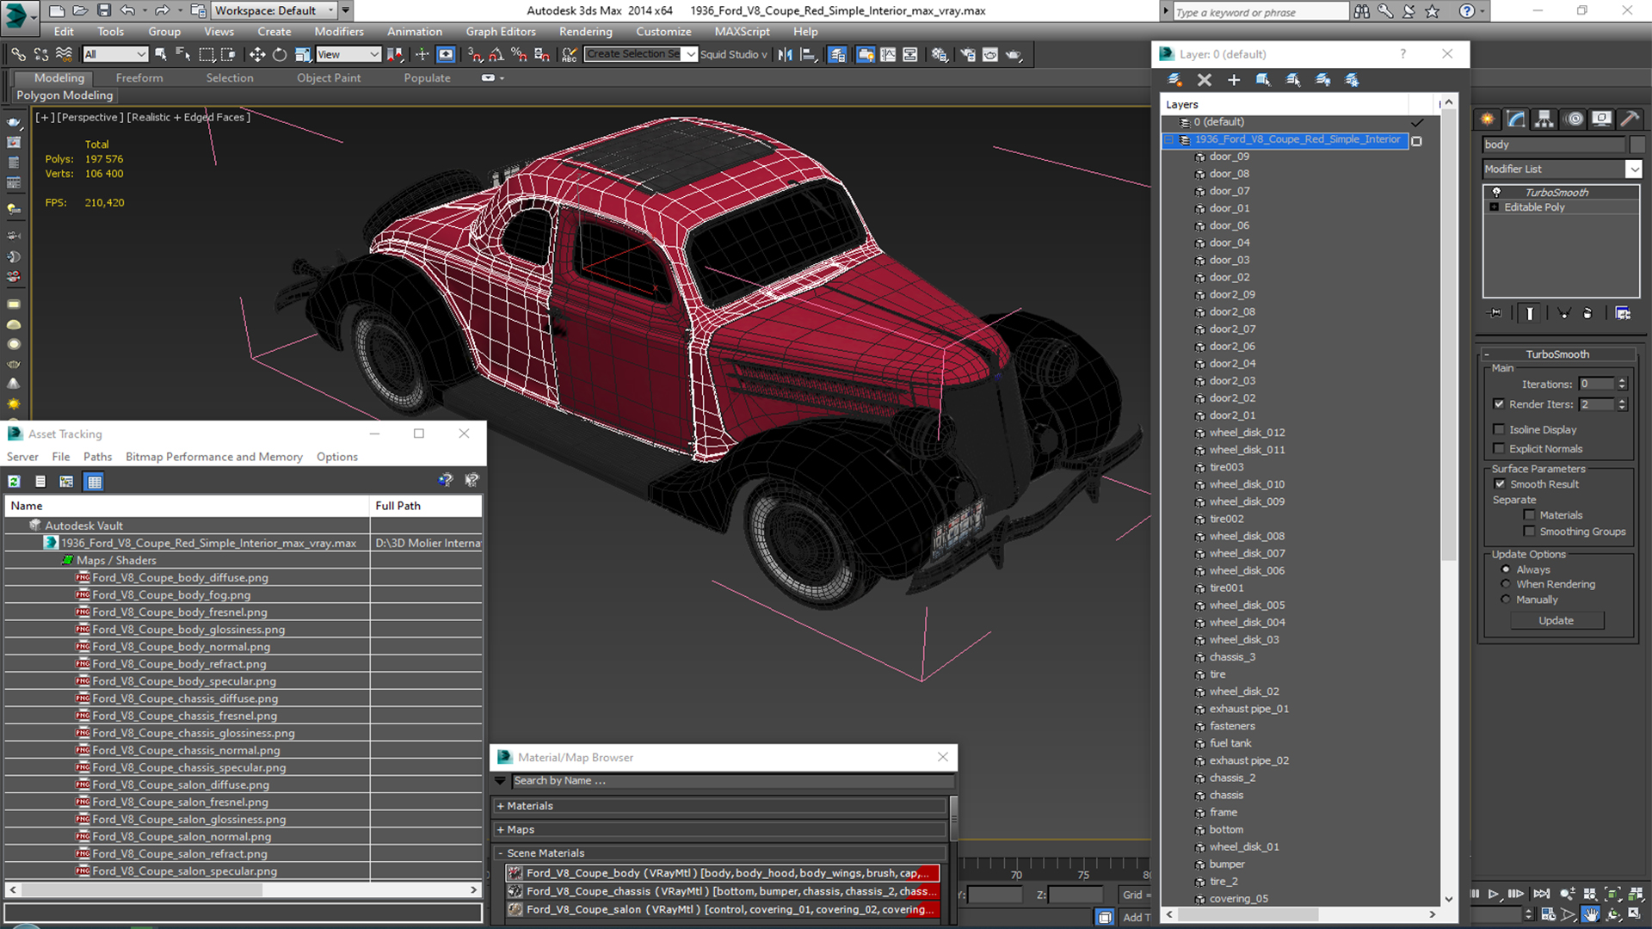Open the Rendering menu
This screenshot has width=1652, height=929.
click(586, 32)
